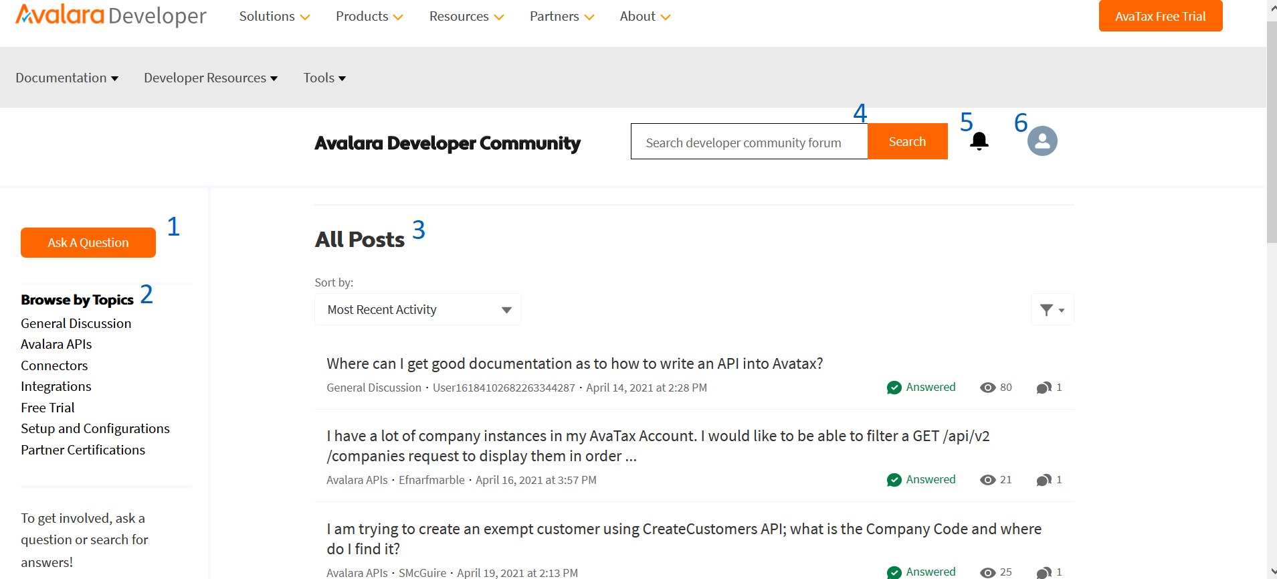This screenshot has height=579, width=1277.
Task: Open the Products menu
Action: 369,17
